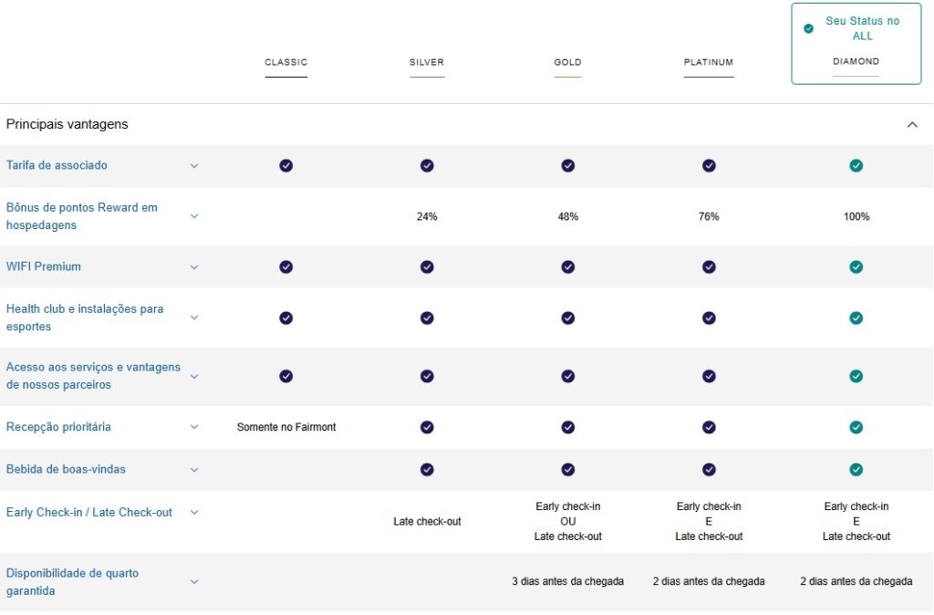Expand the Early Check-in / Late Check-out chevron
Image resolution: width=934 pixels, height=615 pixels.
[x=193, y=513]
